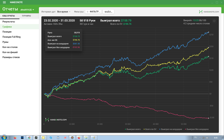Click '367 рук в час' text
Image resolution: width=224 pixels, height=140 pixels.
[x=86, y=24]
